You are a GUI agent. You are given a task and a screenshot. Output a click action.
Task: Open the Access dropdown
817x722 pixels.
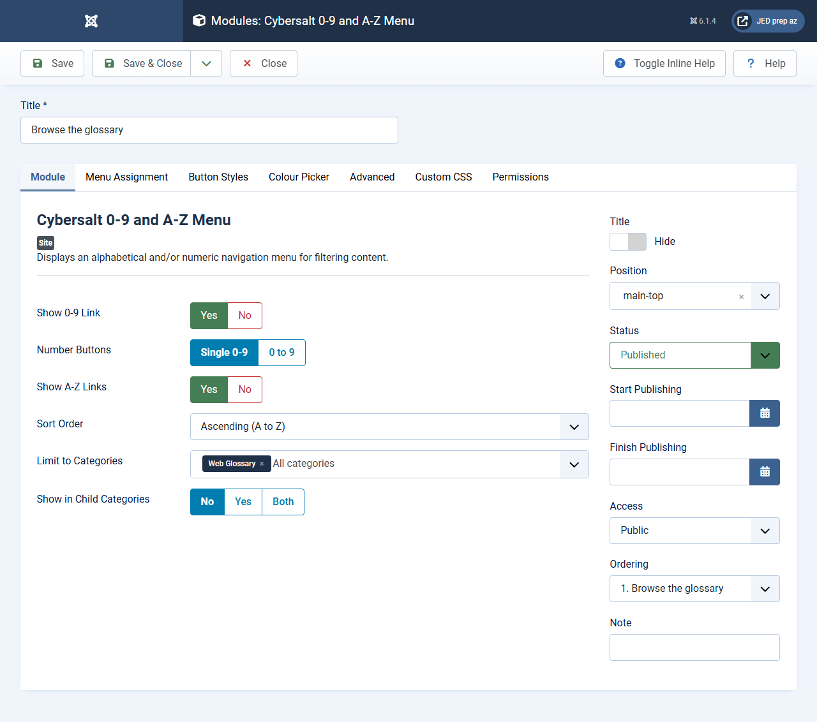694,531
